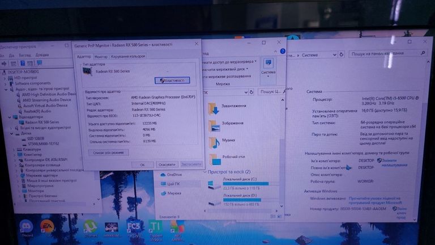Open Дія menu in Device Manager
The image size is (435, 245).
[11, 55]
